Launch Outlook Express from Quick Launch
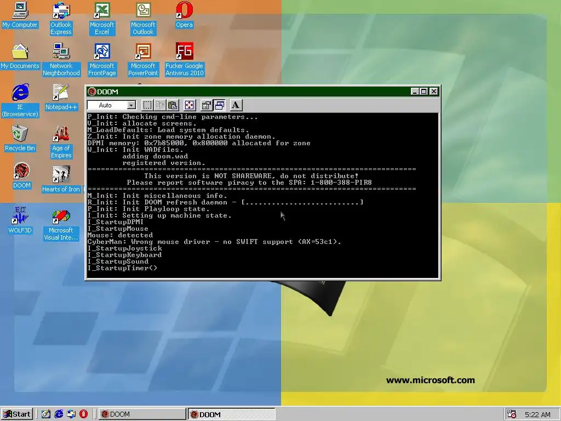 click(x=71, y=414)
